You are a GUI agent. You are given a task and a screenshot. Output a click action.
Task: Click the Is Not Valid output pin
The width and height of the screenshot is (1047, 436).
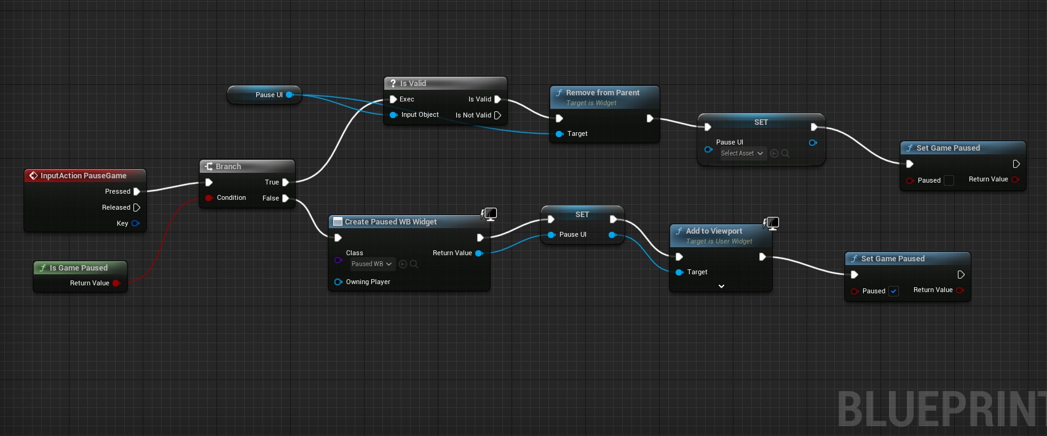click(x=497, y=115)
